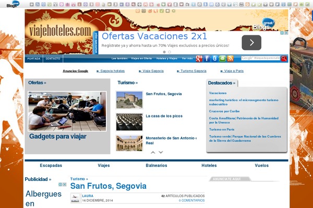The width and height of the screenshot is (313, 208).
Task: Click the Anuncios Google label
Action: [76, 71]
